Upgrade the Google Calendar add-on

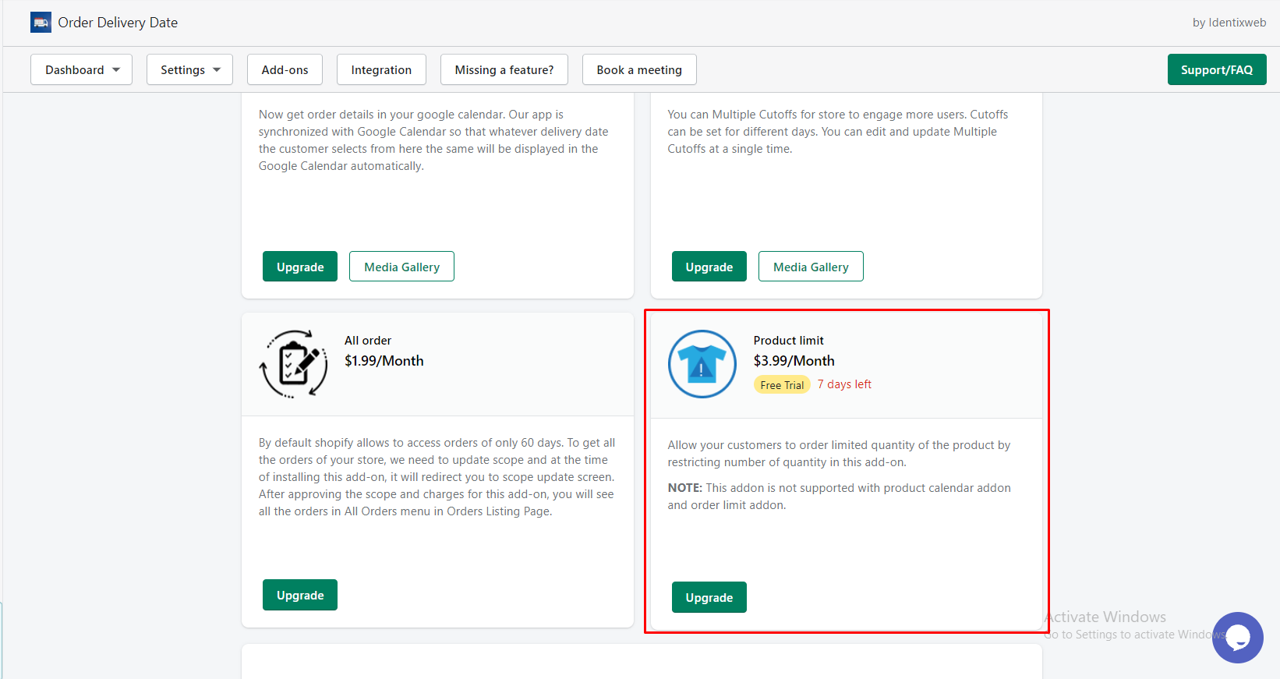300,267
